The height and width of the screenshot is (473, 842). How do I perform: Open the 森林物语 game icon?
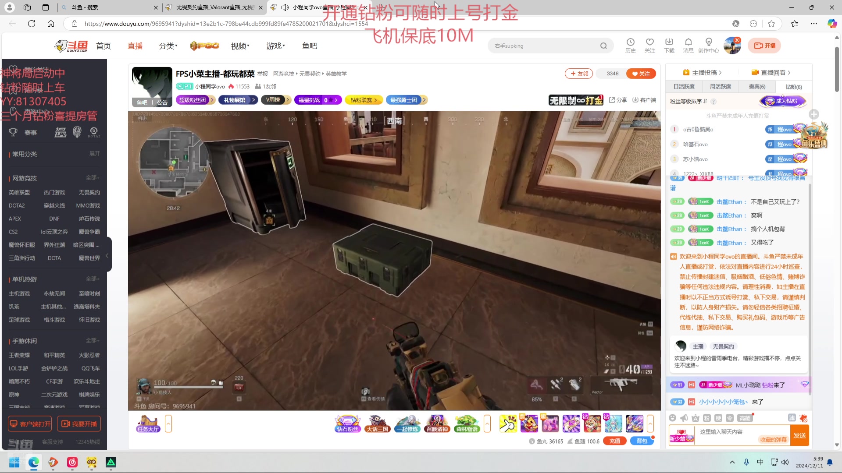click(467, 424)
